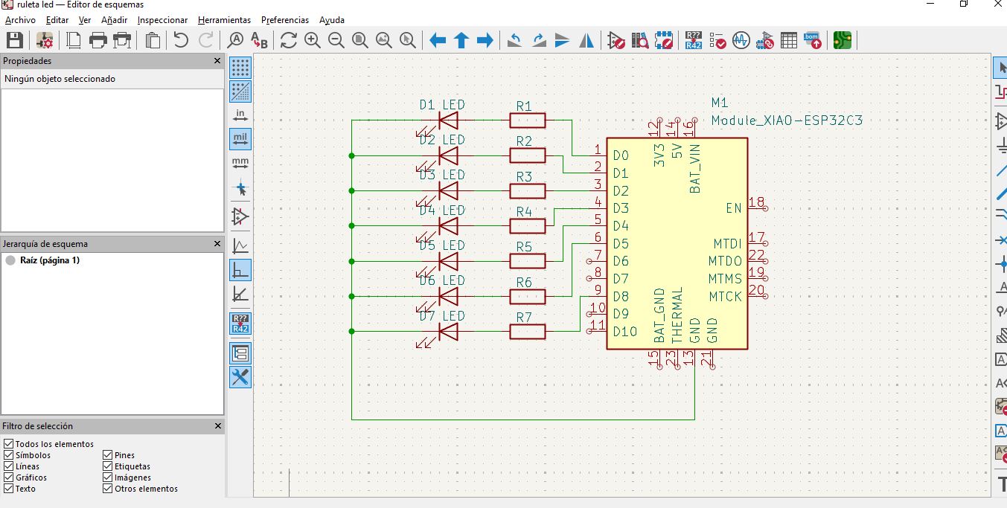Open the PCB editor from the toolbar
Image resolution: width=1007 pixels, height=508 pixels.
pos(842,40)
